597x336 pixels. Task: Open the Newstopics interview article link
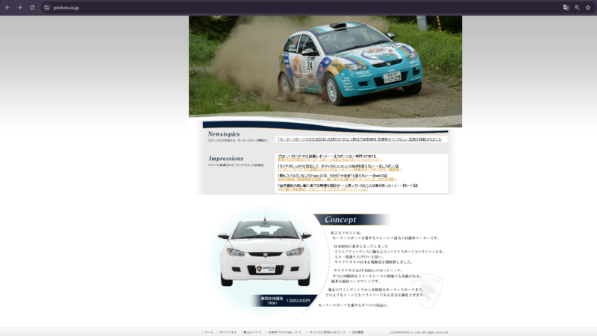tap(359, 139)
